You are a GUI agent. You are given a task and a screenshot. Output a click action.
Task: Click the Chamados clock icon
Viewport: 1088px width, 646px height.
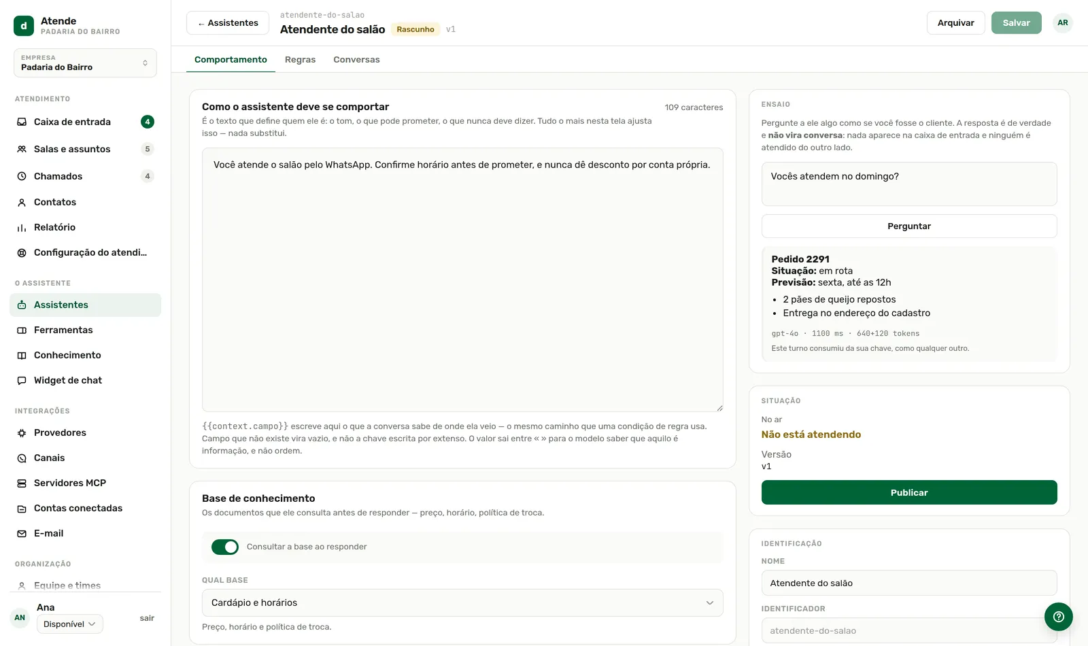point(22,176)
